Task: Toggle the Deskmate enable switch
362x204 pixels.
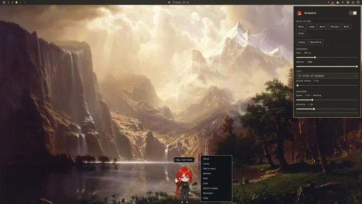Action: point(353,13)
